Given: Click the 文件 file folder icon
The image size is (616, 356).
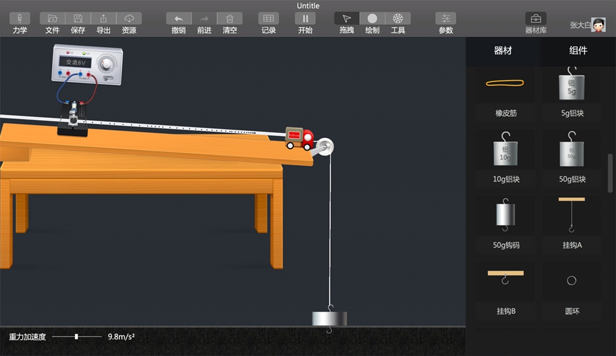Looking at the screenshot, I should coord(52,19).
